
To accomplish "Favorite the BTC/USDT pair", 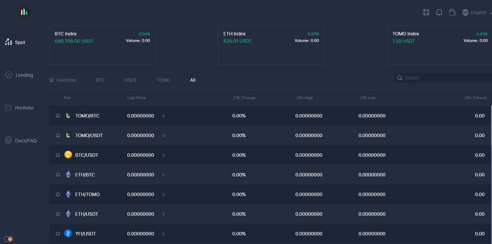I will tap(58, 155).
